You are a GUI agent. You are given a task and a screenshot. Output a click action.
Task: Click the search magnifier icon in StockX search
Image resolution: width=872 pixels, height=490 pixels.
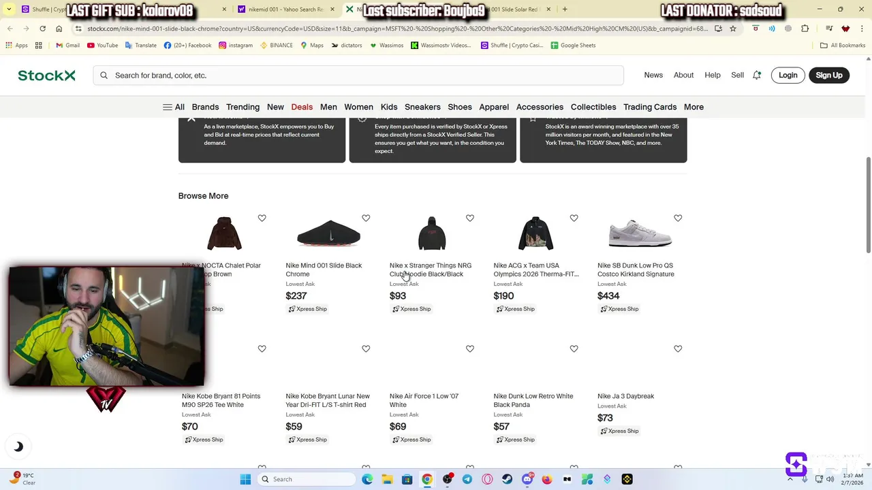(x=104, y=76)
